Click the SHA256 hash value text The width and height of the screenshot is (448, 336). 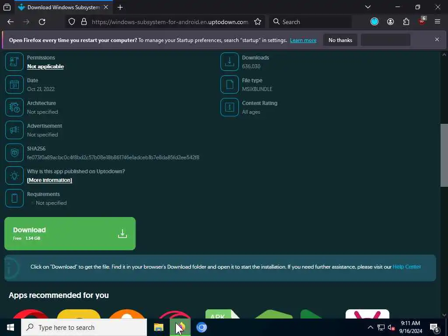[x=113, y=157]
